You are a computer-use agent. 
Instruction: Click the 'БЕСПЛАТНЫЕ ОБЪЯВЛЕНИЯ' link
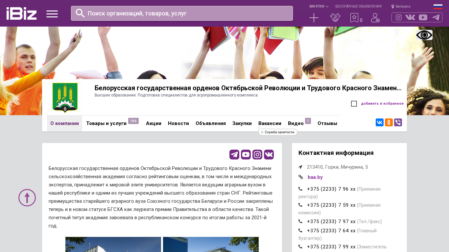tap(358, 7)
